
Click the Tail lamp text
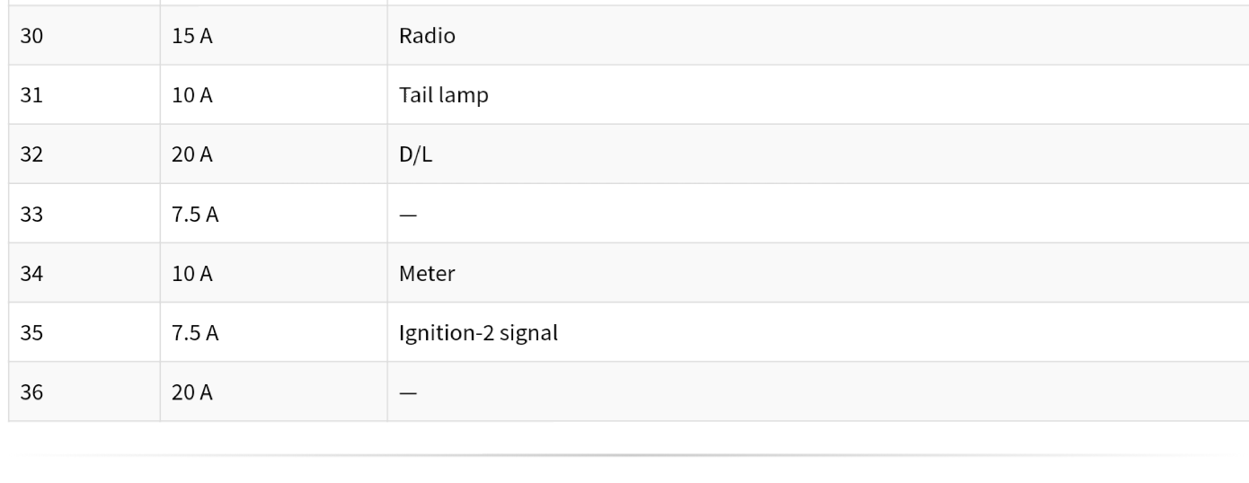coord(444,94)
